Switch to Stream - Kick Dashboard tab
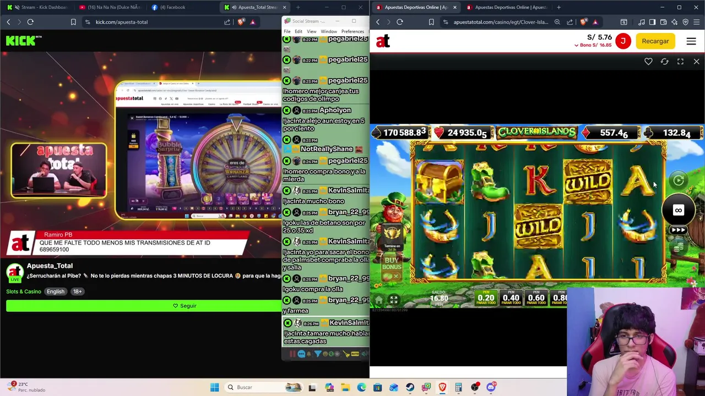The image size is (705, 396). (x=39, y=7)
